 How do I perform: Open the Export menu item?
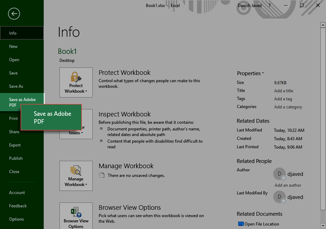click(x=15, y=145)
